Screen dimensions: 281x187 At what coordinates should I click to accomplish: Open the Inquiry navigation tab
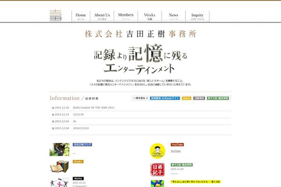[197, 16]
